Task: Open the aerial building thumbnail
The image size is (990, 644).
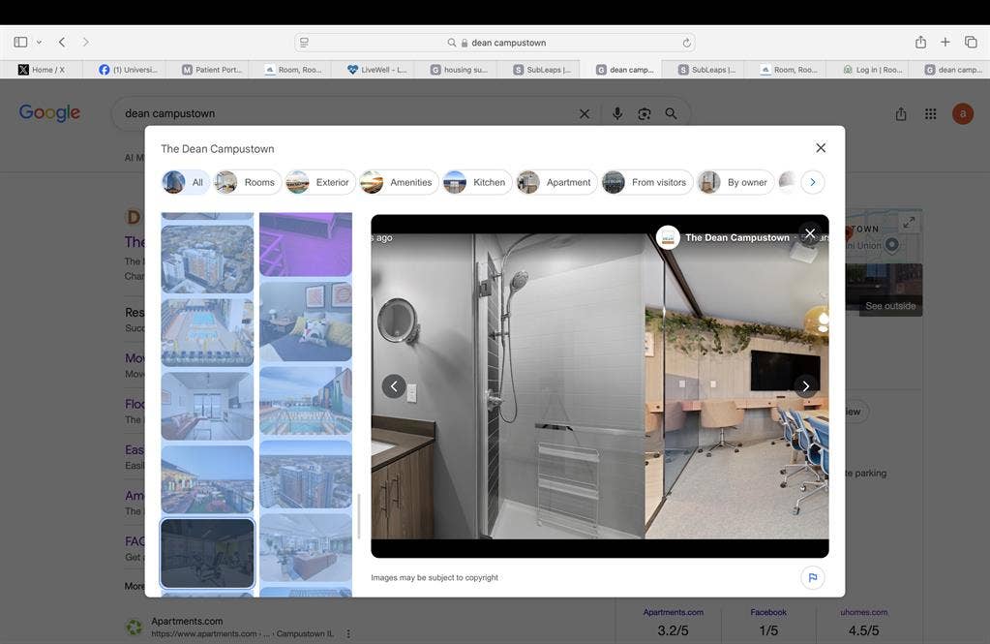Action: (207, 260)
